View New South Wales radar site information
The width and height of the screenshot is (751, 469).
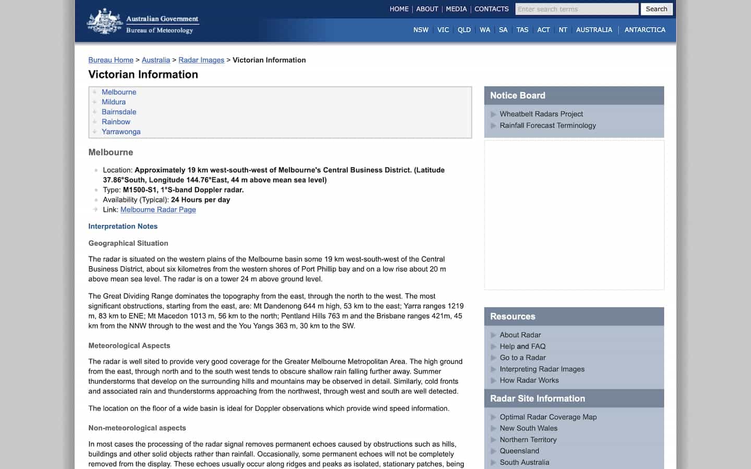tap(528, 428)
